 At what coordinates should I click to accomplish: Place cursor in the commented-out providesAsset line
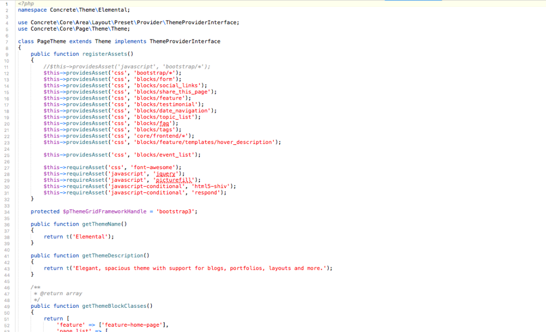point(127,67)
